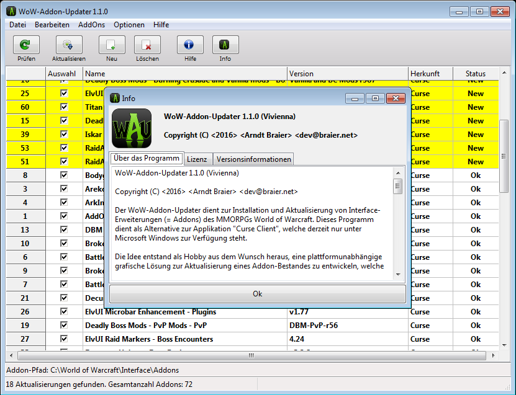Click the Info dialog title bar icon
This screenshot has height=395, width=516.
pos(114,98)
